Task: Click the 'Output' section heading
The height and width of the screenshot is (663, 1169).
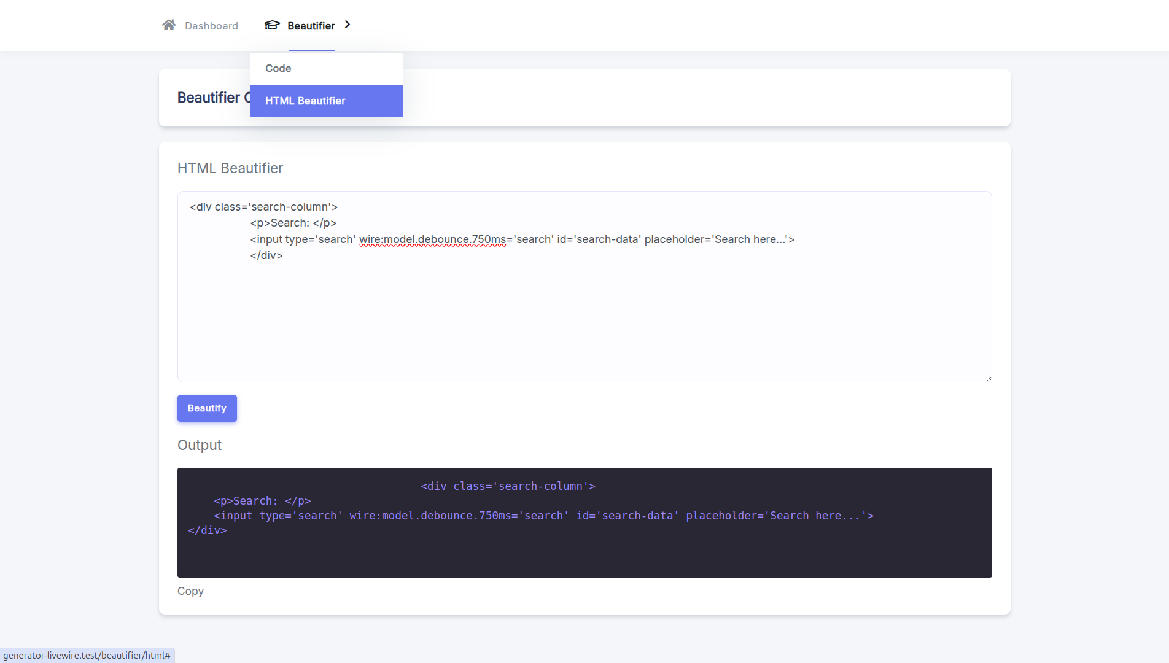Action: pos(200,445)
